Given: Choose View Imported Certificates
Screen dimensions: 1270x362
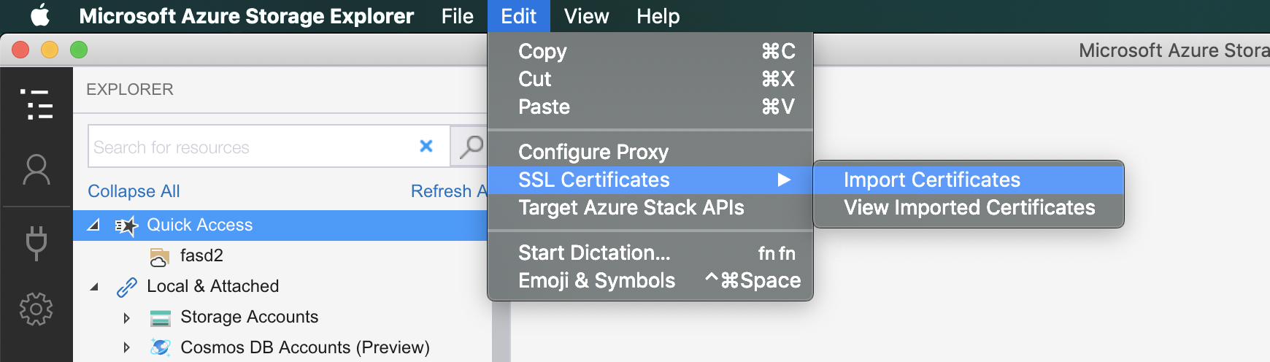Looking at the screenshot, I should click(x=969, y=207).
